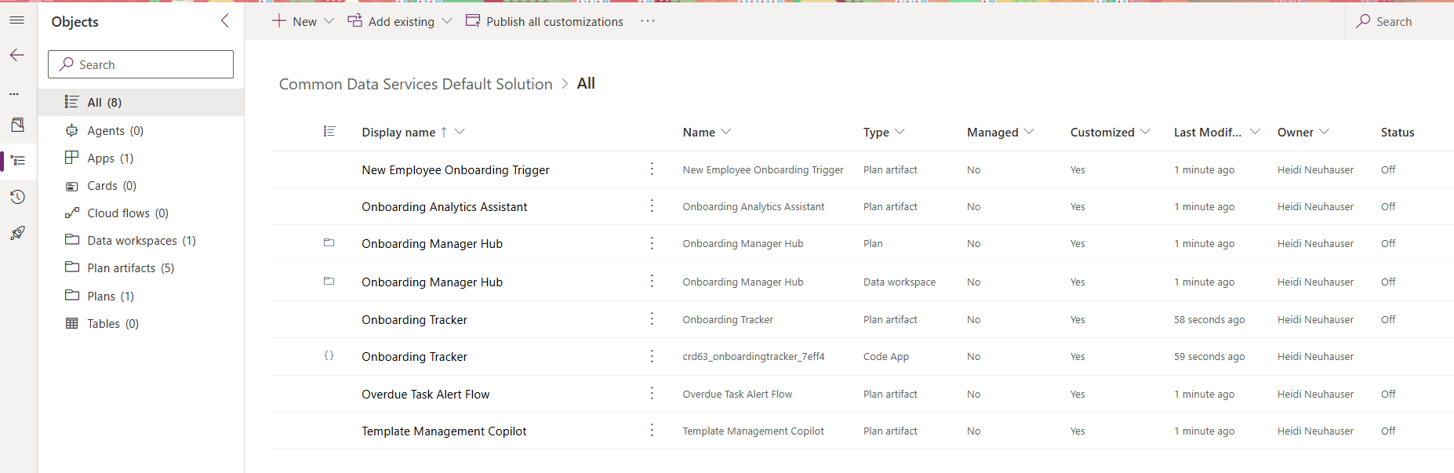Open the row menu for Onboarding Analytics Assistant
The width and height of the screenshot is (1454, 473).
point(652,206)
